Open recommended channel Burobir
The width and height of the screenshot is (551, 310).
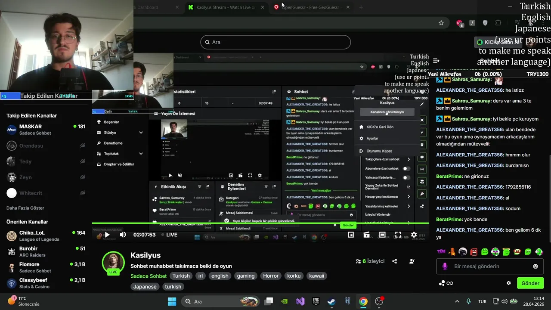[46, 251]
